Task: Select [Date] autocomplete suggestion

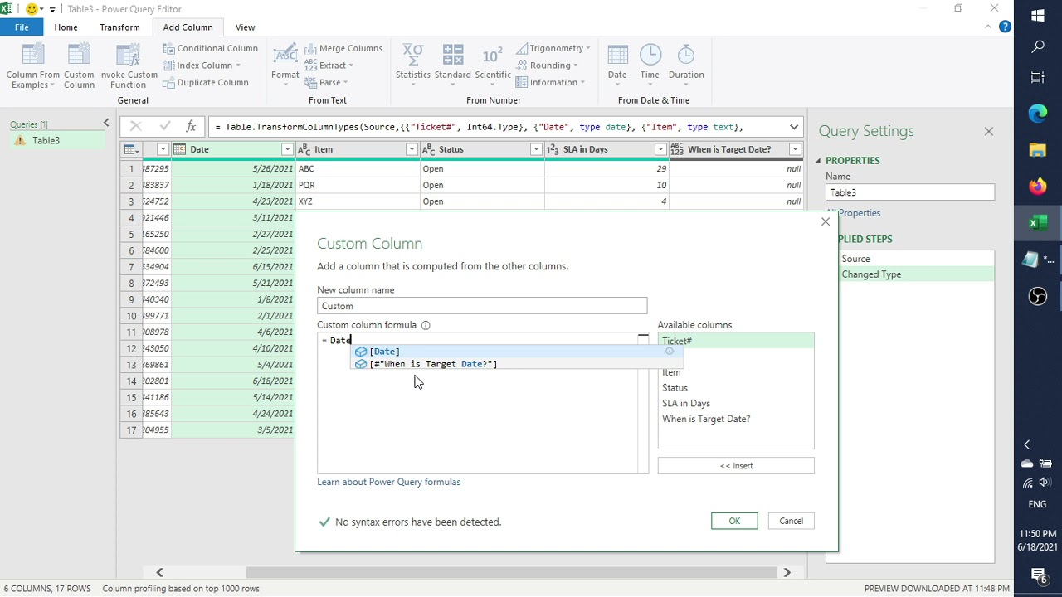Action: tap(516, 352)
